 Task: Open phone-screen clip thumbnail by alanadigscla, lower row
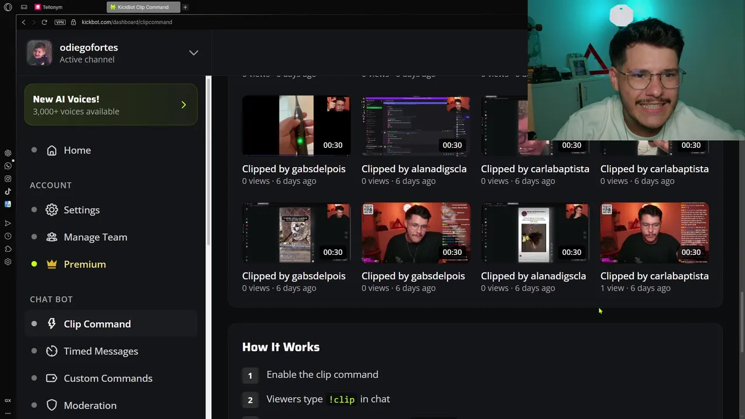pos(535,233)
